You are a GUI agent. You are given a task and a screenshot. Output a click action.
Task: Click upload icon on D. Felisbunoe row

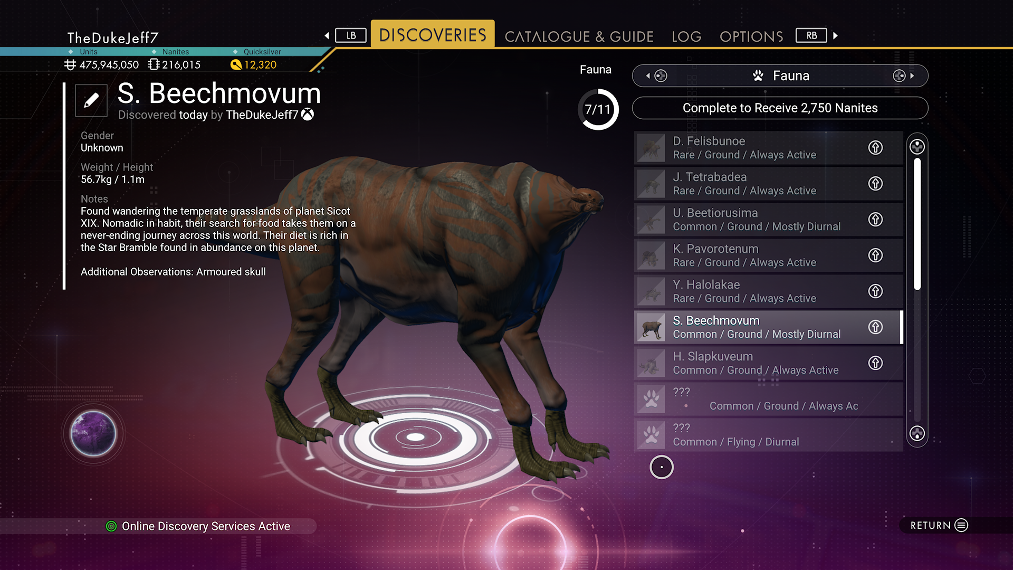(875, 148)
